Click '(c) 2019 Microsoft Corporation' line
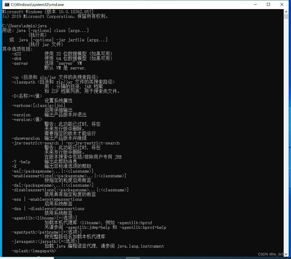 click(x=55, y=16)
